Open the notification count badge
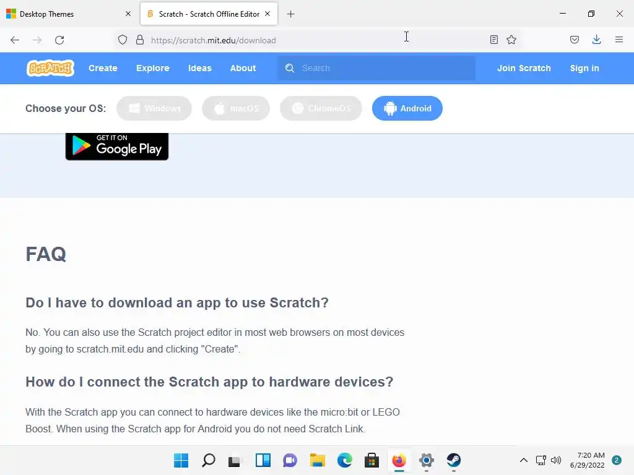 tap(617, 460)
